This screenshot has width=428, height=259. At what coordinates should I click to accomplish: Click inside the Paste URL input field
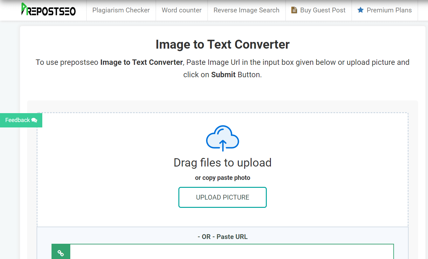pos(231,252)
